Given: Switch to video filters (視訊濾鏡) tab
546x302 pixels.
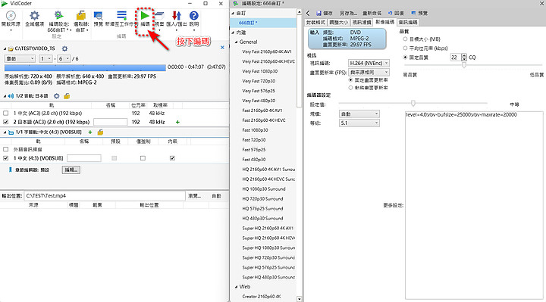Looking at the screenshot, I should (x=361, y=22).
